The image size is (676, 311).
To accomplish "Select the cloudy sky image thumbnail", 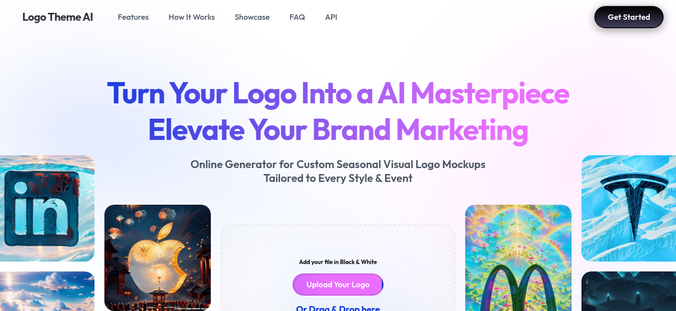I will point(47,291).
